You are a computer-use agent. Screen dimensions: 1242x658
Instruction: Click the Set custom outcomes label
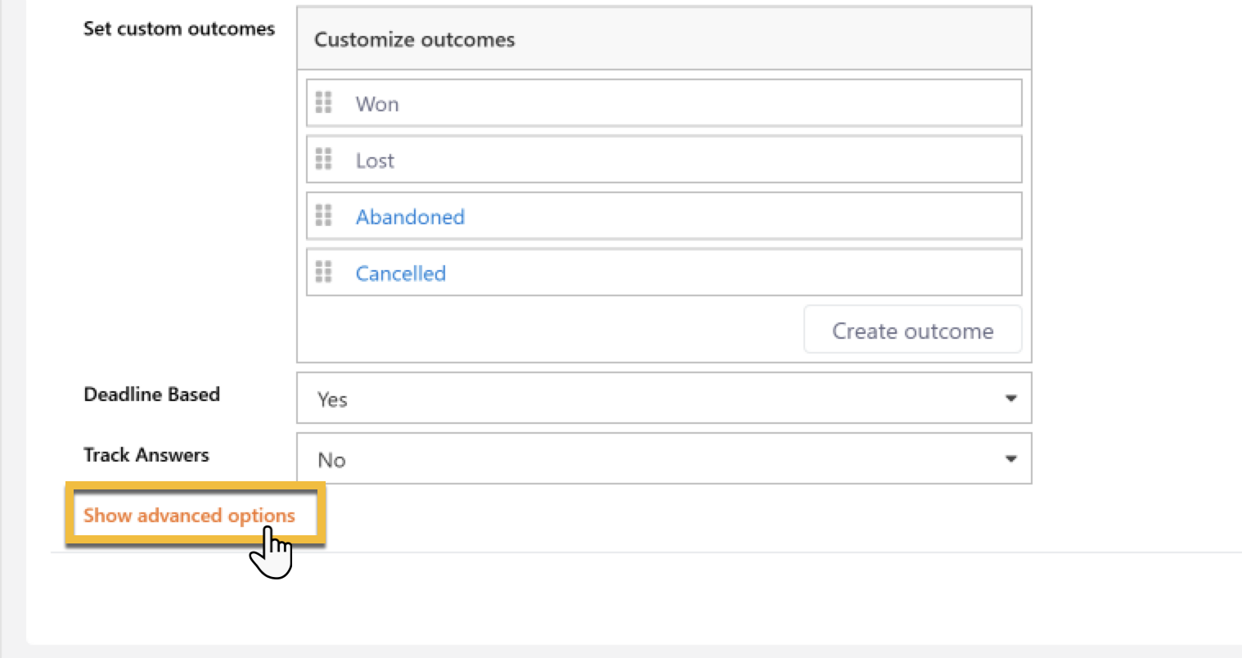click(x=178, y=29)
